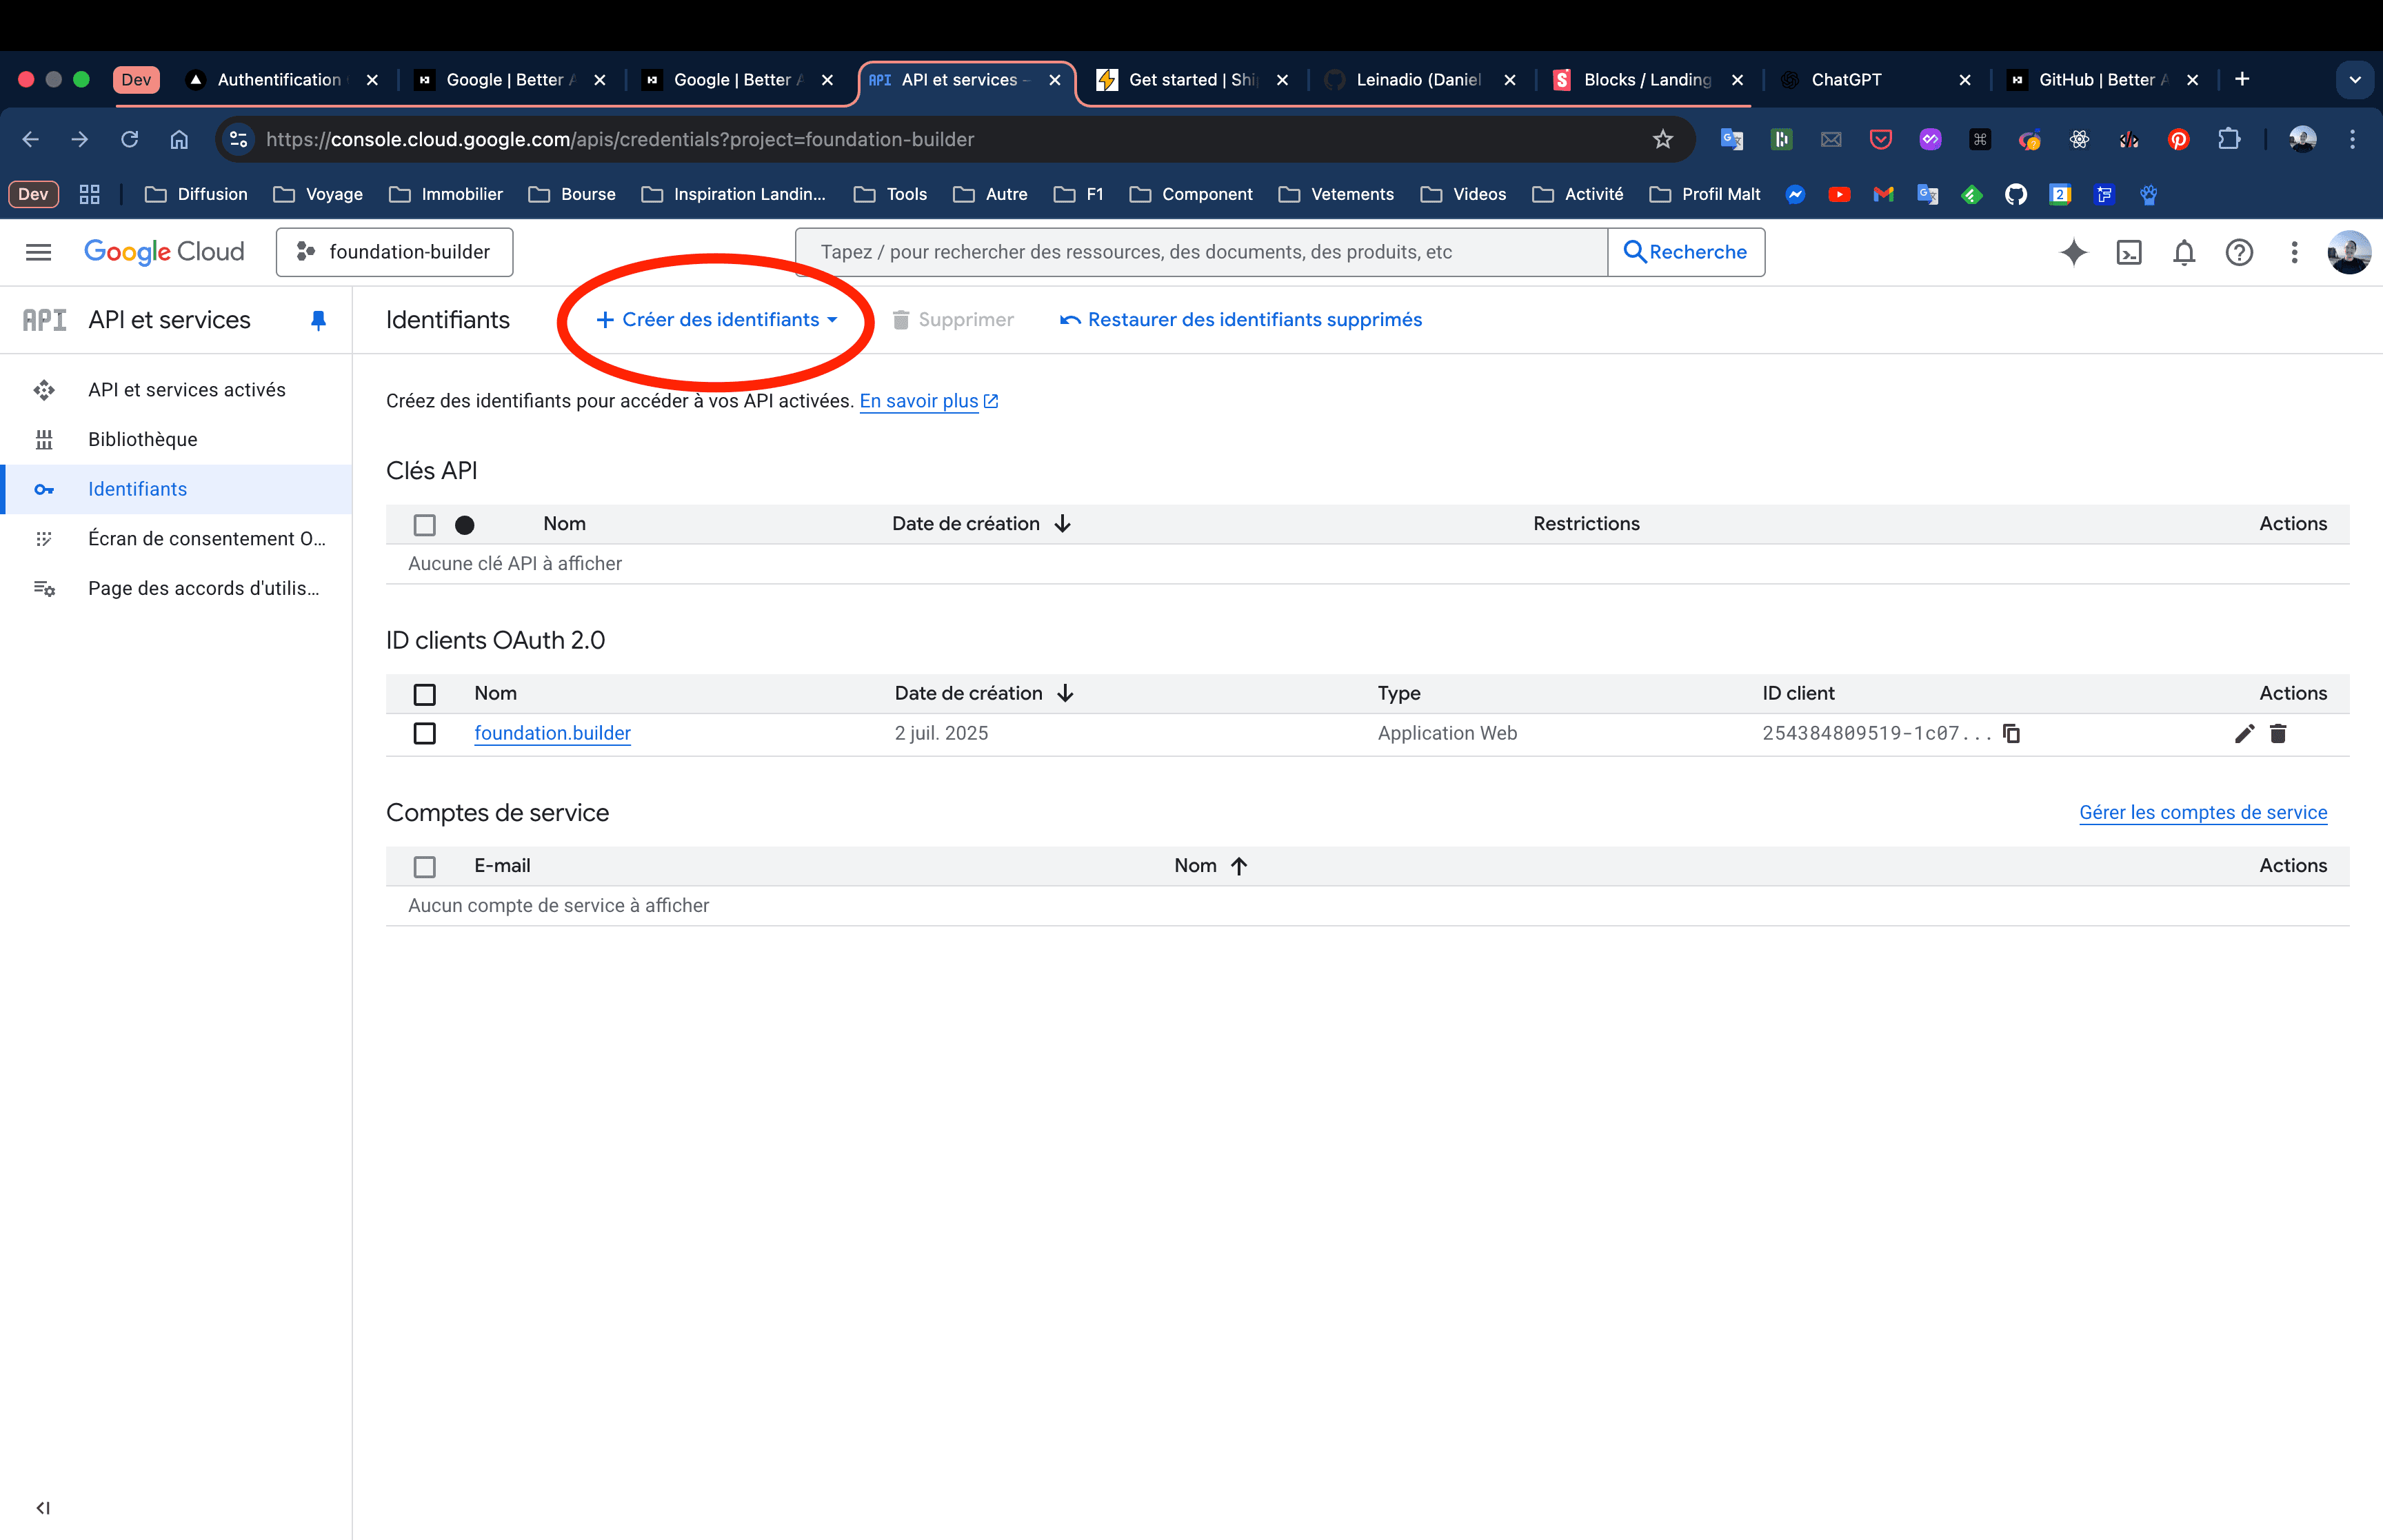Open the foundation-builder project selector
Screen dimensions: 2383x1540
click(395, 252)
